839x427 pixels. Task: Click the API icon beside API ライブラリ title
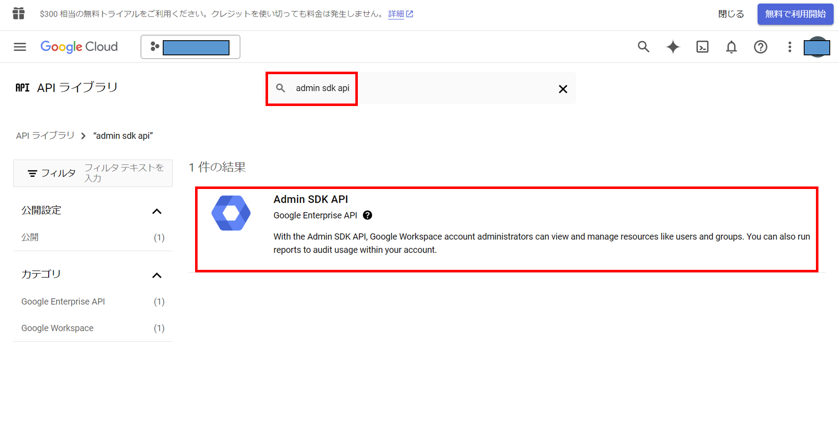(22, 88)
